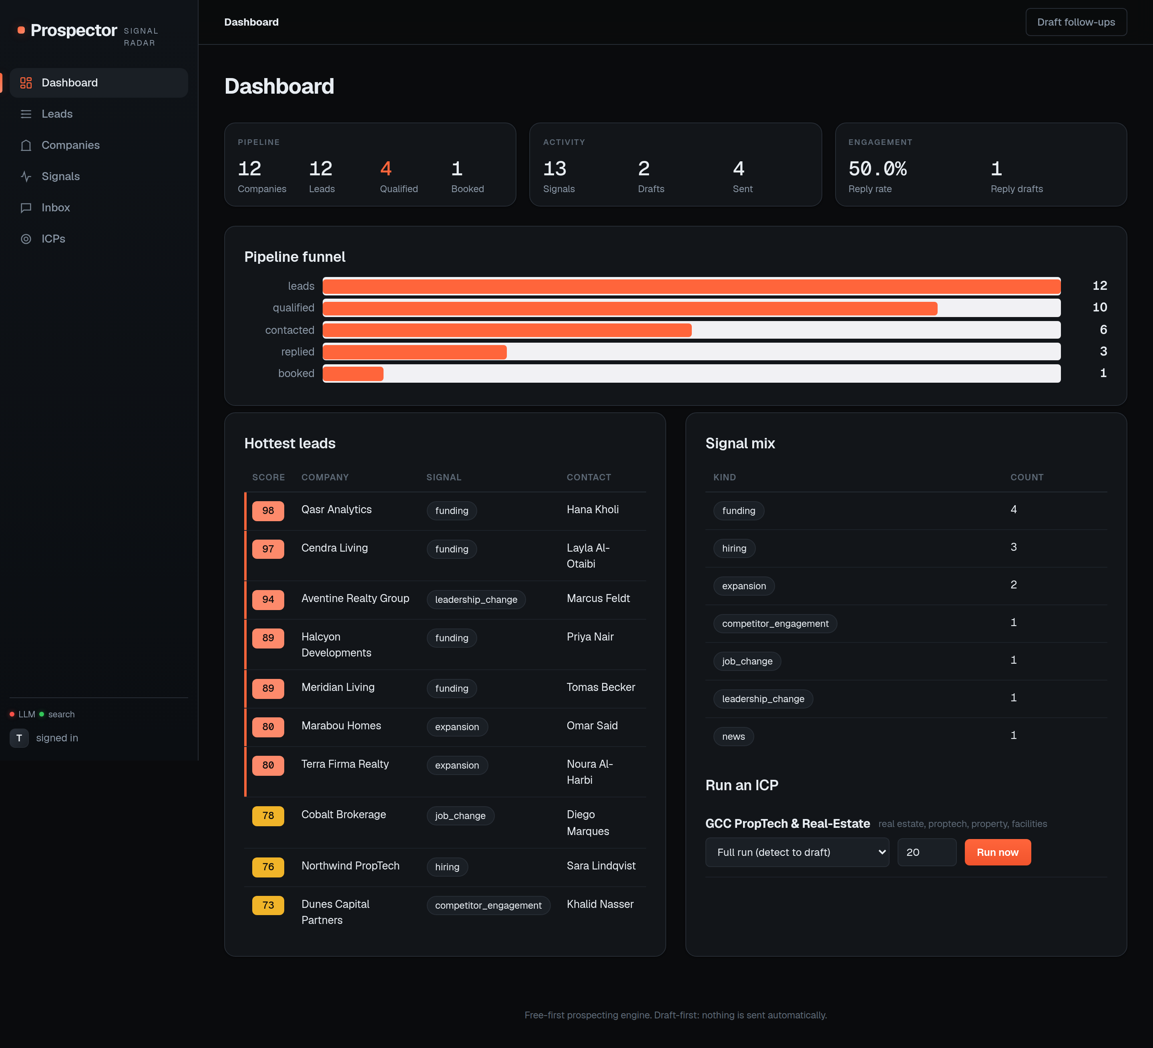The image size is (1153, 1048).
Task: Click the score badge 76
Action: [268, 867]
